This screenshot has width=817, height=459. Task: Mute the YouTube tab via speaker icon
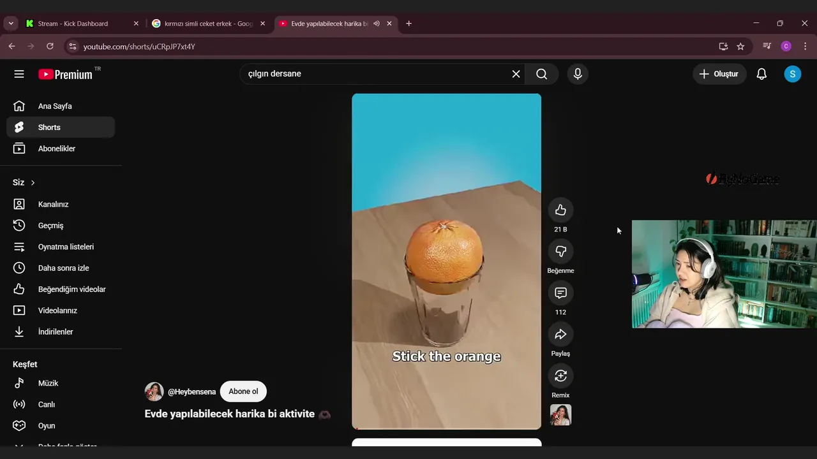(x=377, y=24)
